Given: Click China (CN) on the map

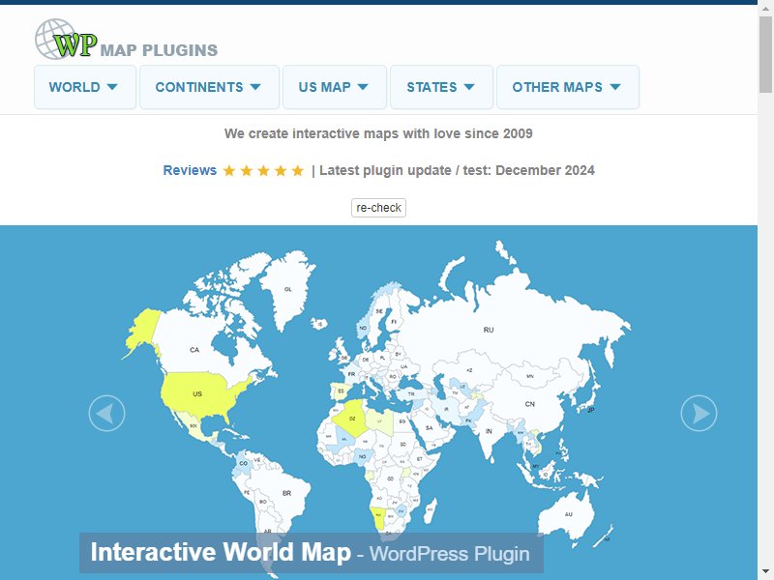Looking at the screenshot, I should point(529,404).
